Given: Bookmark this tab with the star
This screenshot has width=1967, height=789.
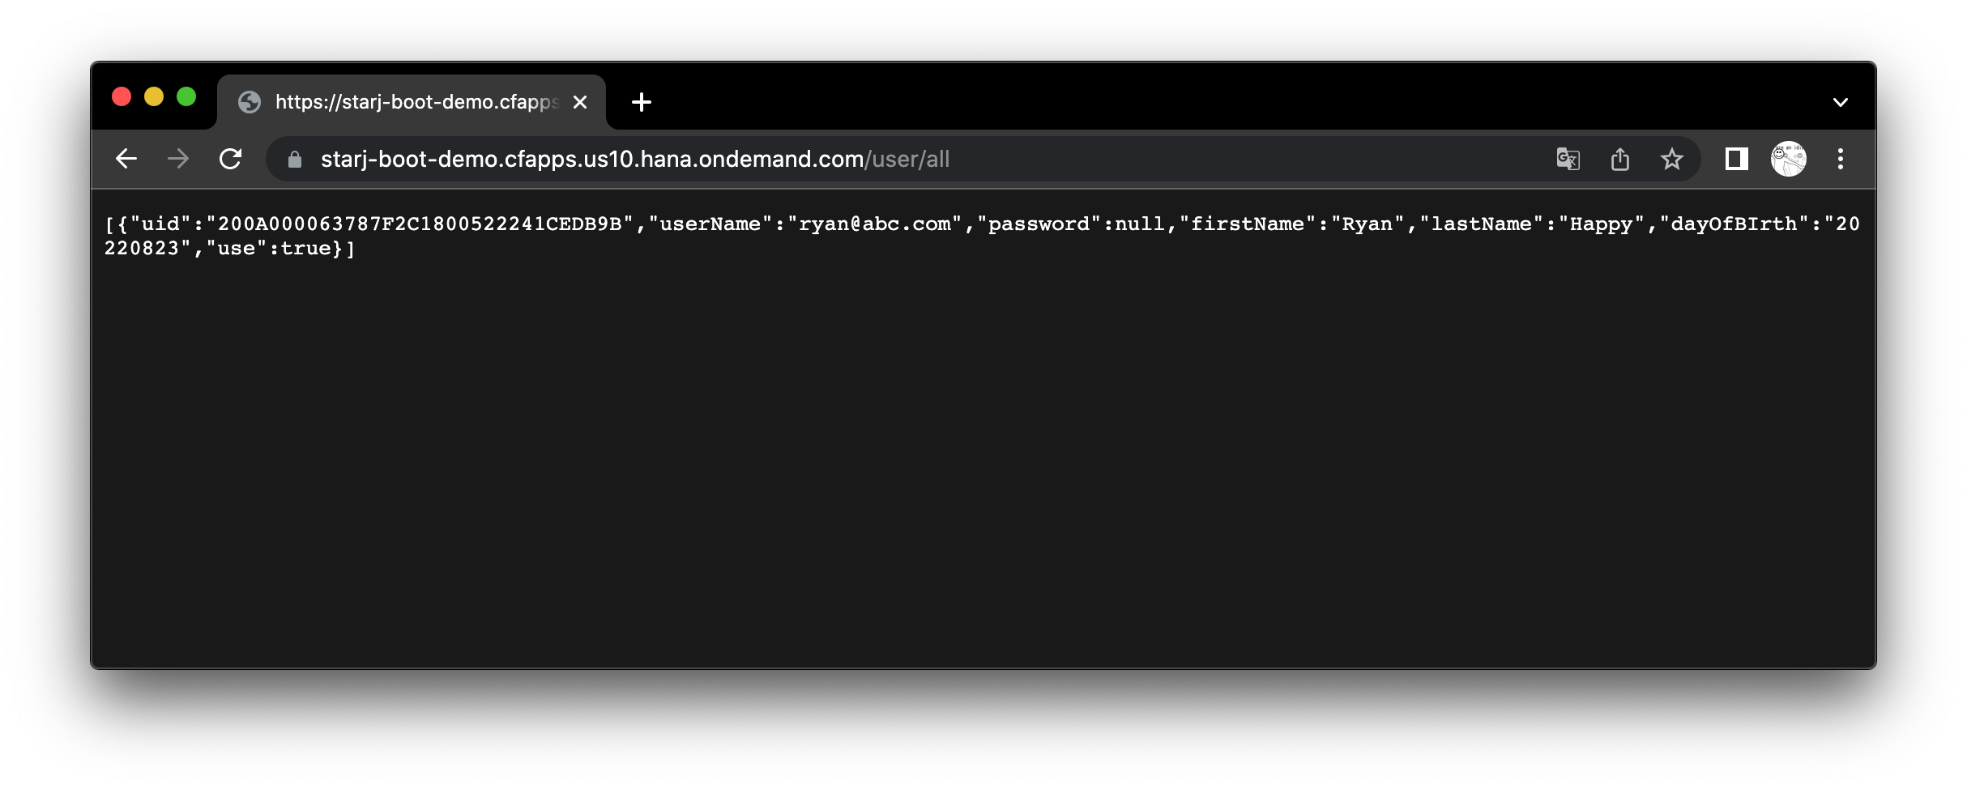Looking at the screenshot, I should coord(1672,159).
